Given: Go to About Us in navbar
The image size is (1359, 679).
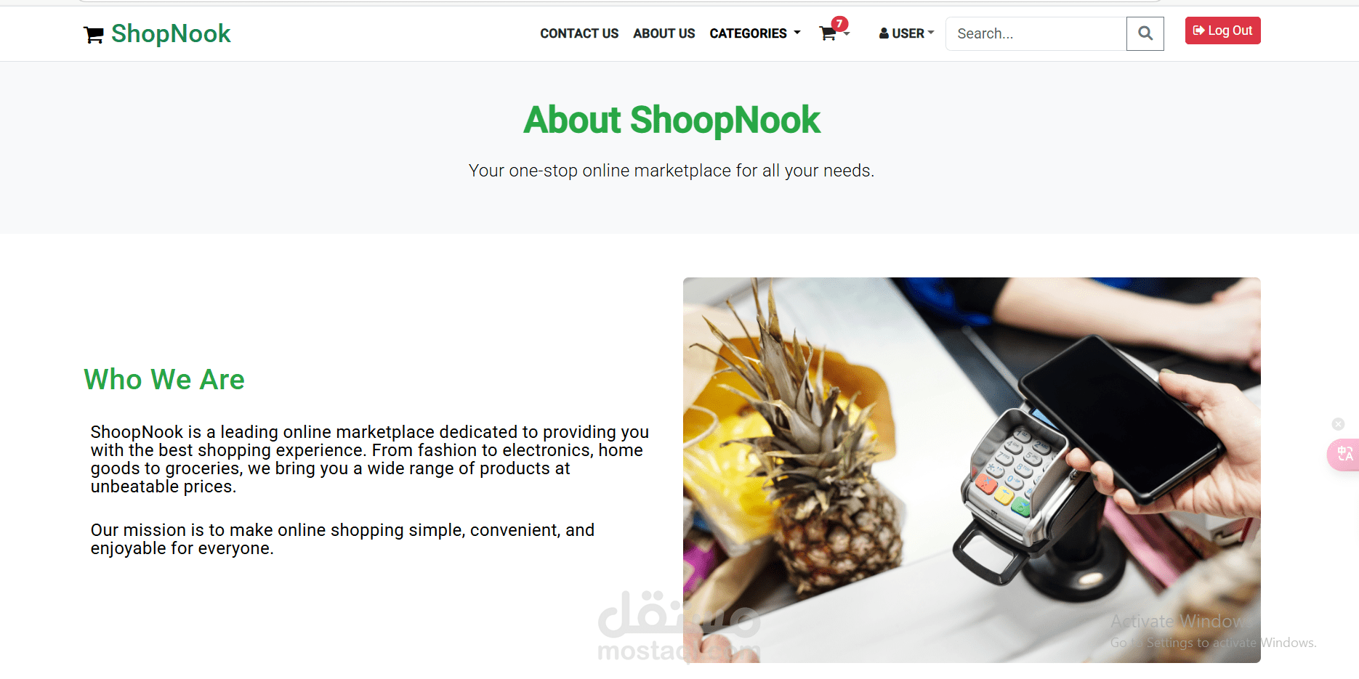Looking at the screenshot, I should coord(664,33).
